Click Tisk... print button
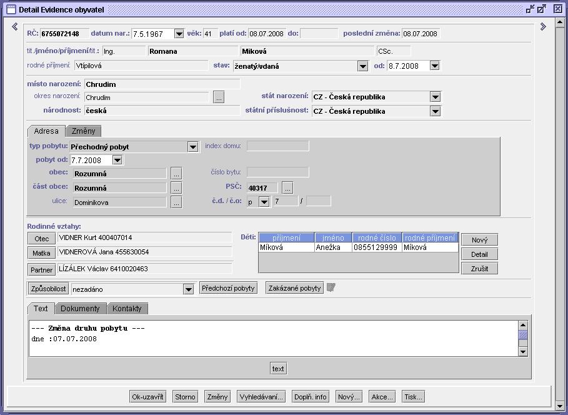The width and height of the screenshot is (568, 415). (413, 397)
